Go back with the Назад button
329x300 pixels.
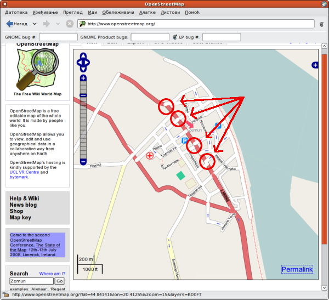pos(17,24)
